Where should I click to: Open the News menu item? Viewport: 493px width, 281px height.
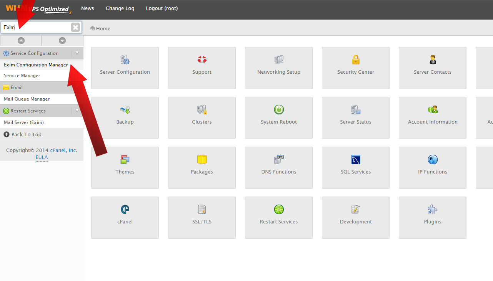pyautogui.click(x=88, y=8)
